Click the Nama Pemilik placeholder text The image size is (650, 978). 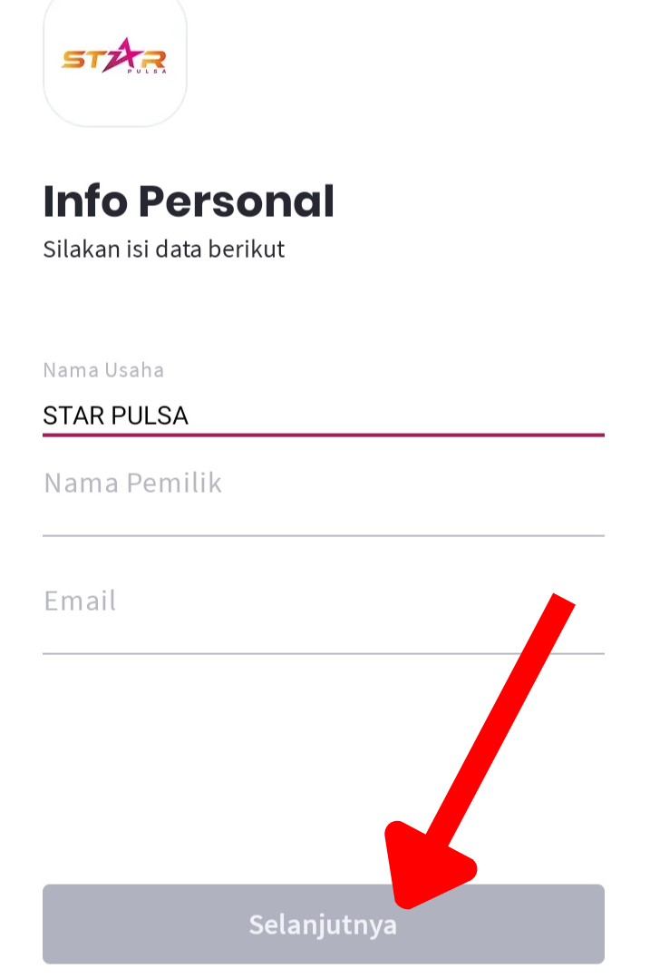133,484
